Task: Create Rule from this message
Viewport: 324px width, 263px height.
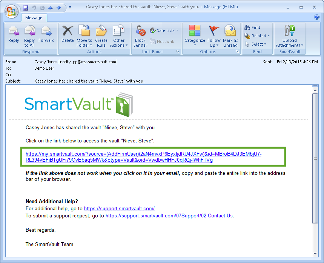Action: 101,36
